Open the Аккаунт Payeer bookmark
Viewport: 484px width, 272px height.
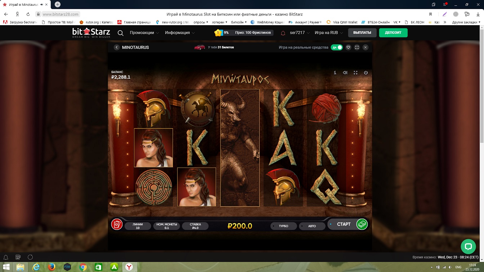(305, 22)
